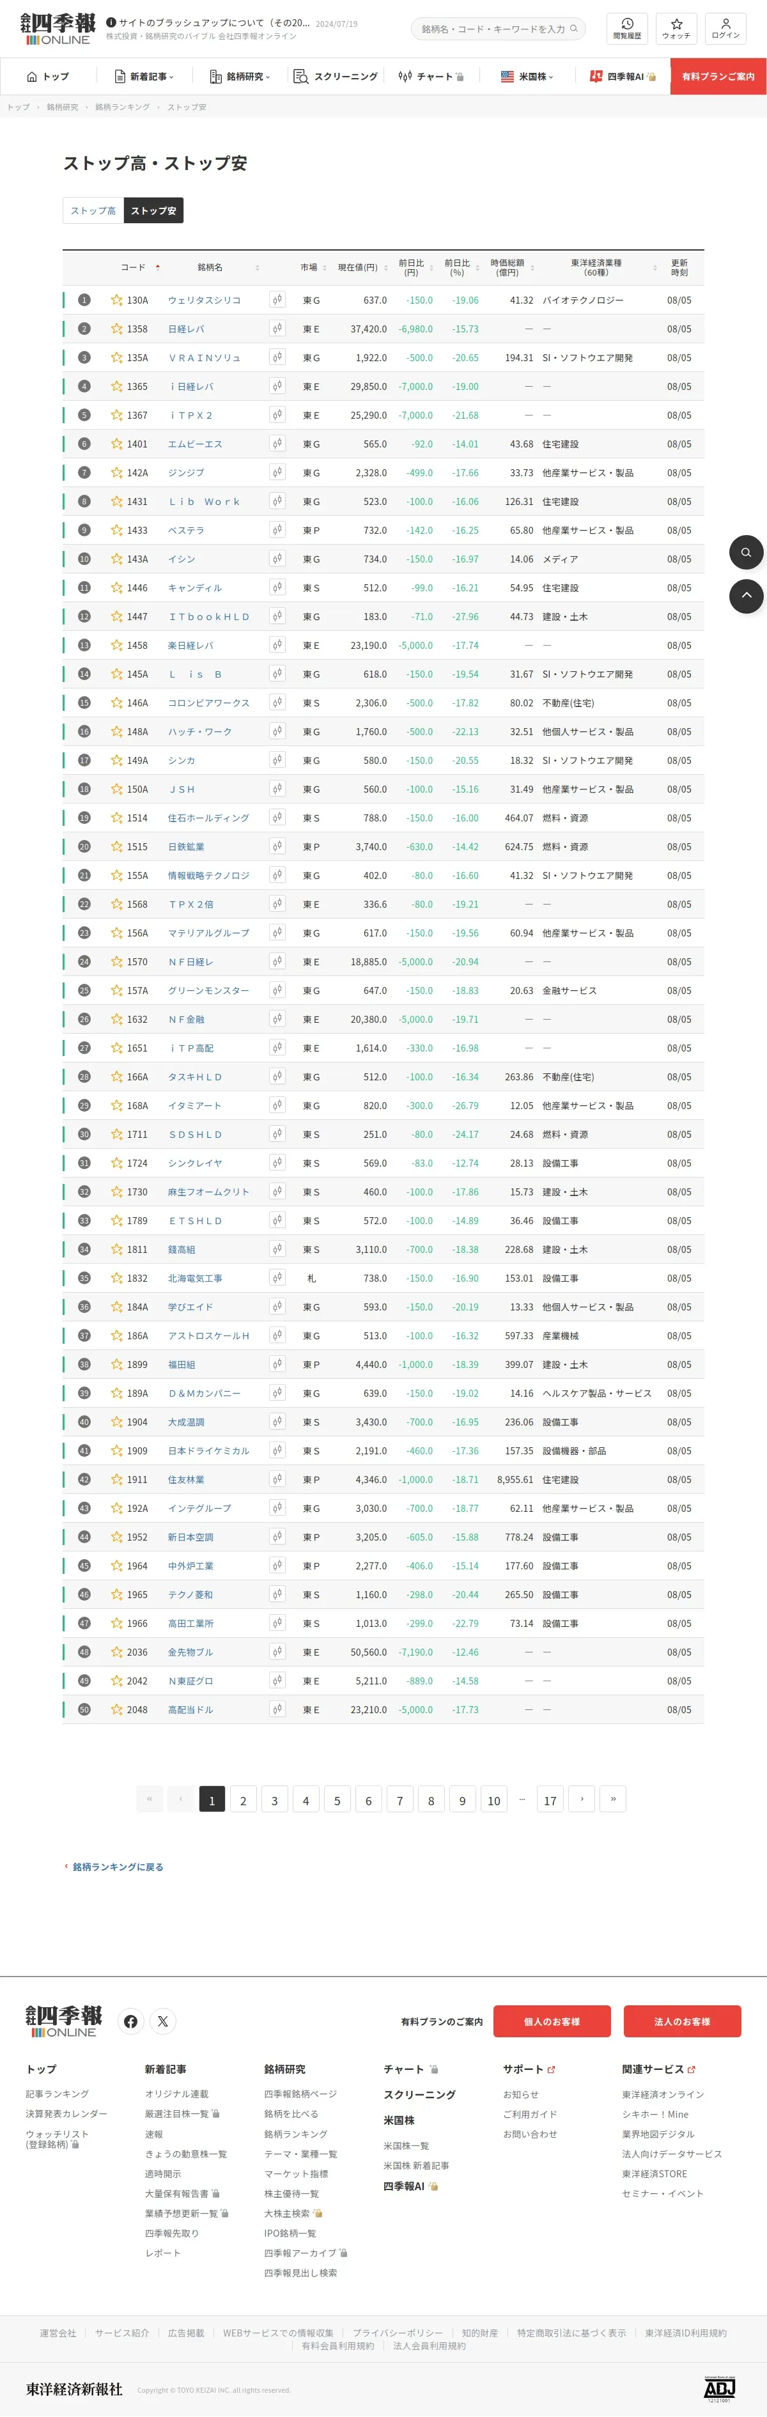Open chart icon for 2036 金先物ブル
This screenshot has height=2417, width=767.
(277, 1651)
